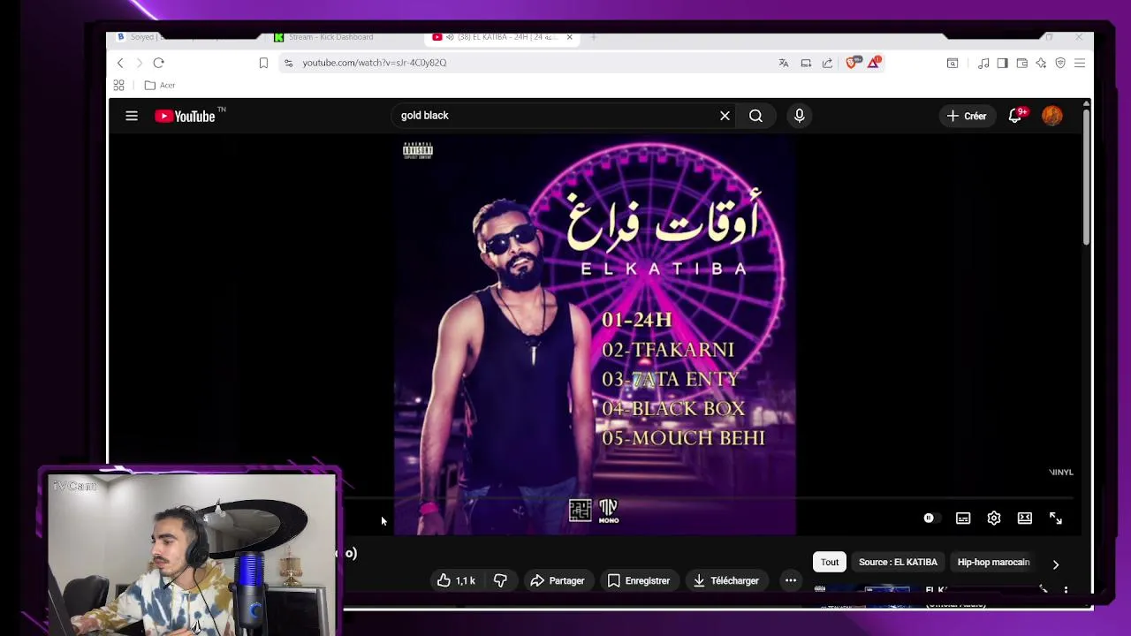
Task: Clear the gold black search text
Action: 725,116
